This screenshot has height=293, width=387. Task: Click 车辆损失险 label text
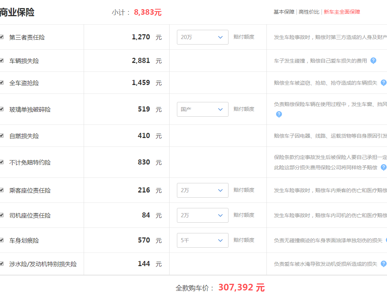click(24, 61)
